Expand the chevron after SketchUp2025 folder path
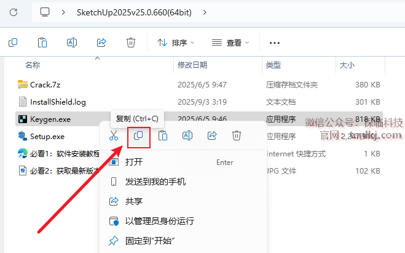 205,12
